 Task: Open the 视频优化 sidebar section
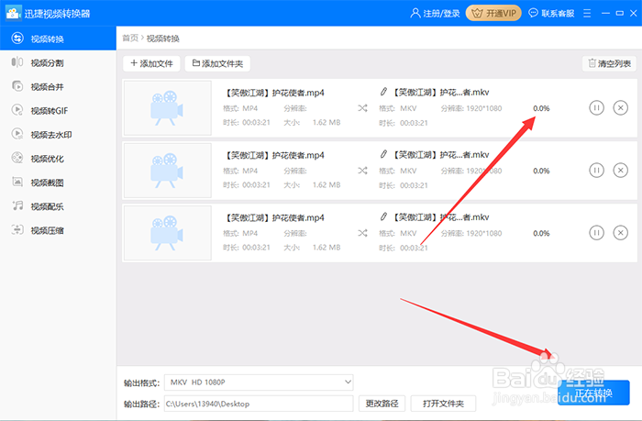tap(58, 159)
